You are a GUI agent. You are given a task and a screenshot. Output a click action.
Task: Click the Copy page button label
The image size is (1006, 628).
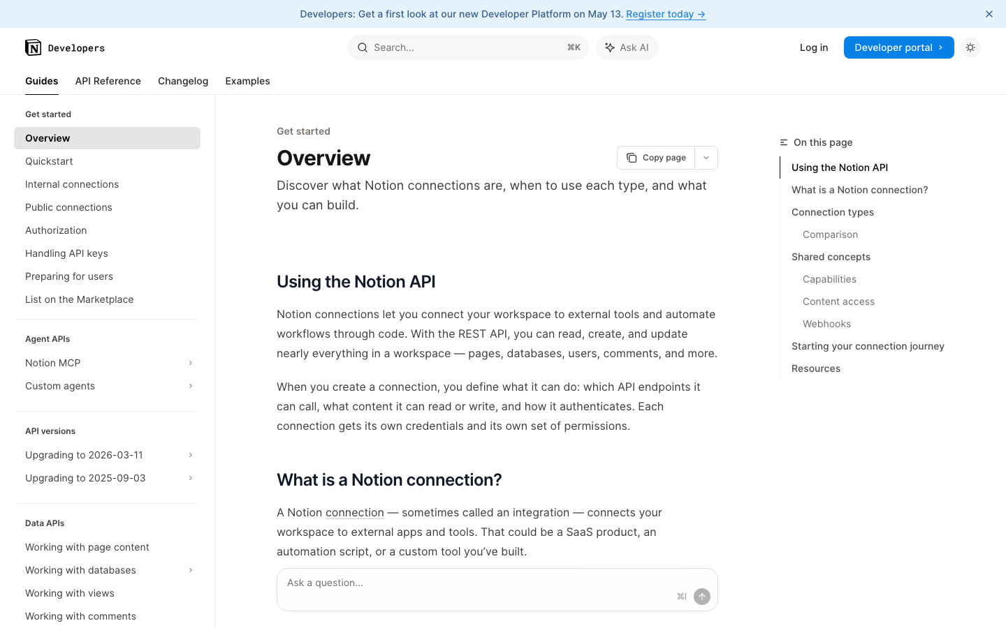click(664, 158)
